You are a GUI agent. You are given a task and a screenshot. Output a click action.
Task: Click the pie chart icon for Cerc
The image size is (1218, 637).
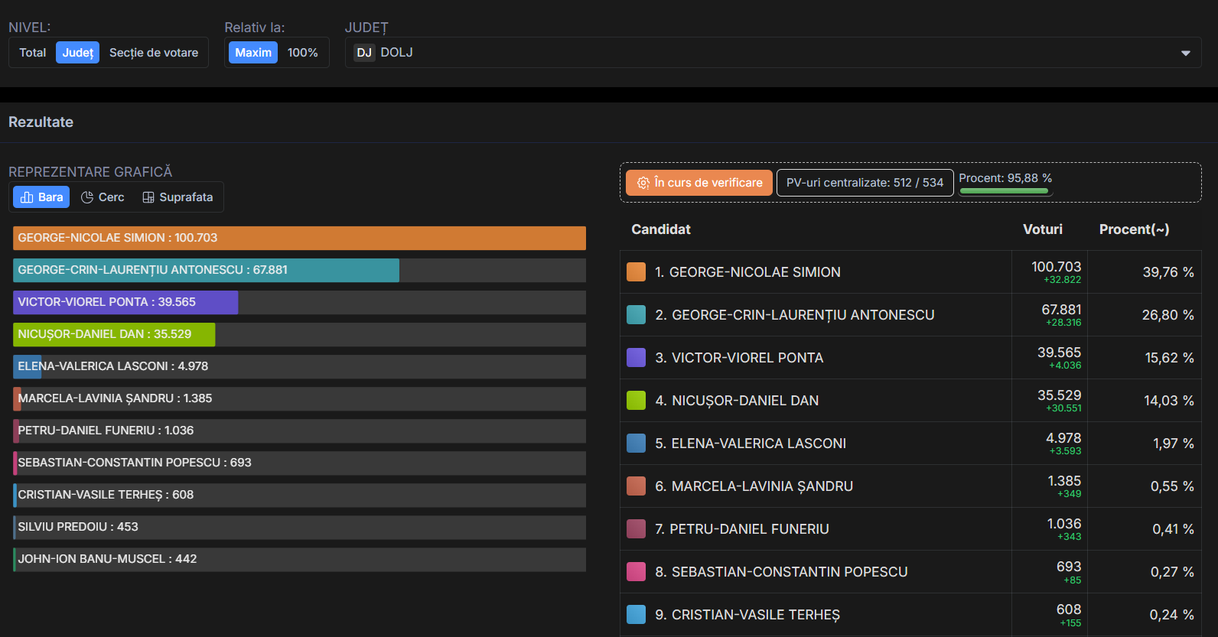click(x=87, y=197)
